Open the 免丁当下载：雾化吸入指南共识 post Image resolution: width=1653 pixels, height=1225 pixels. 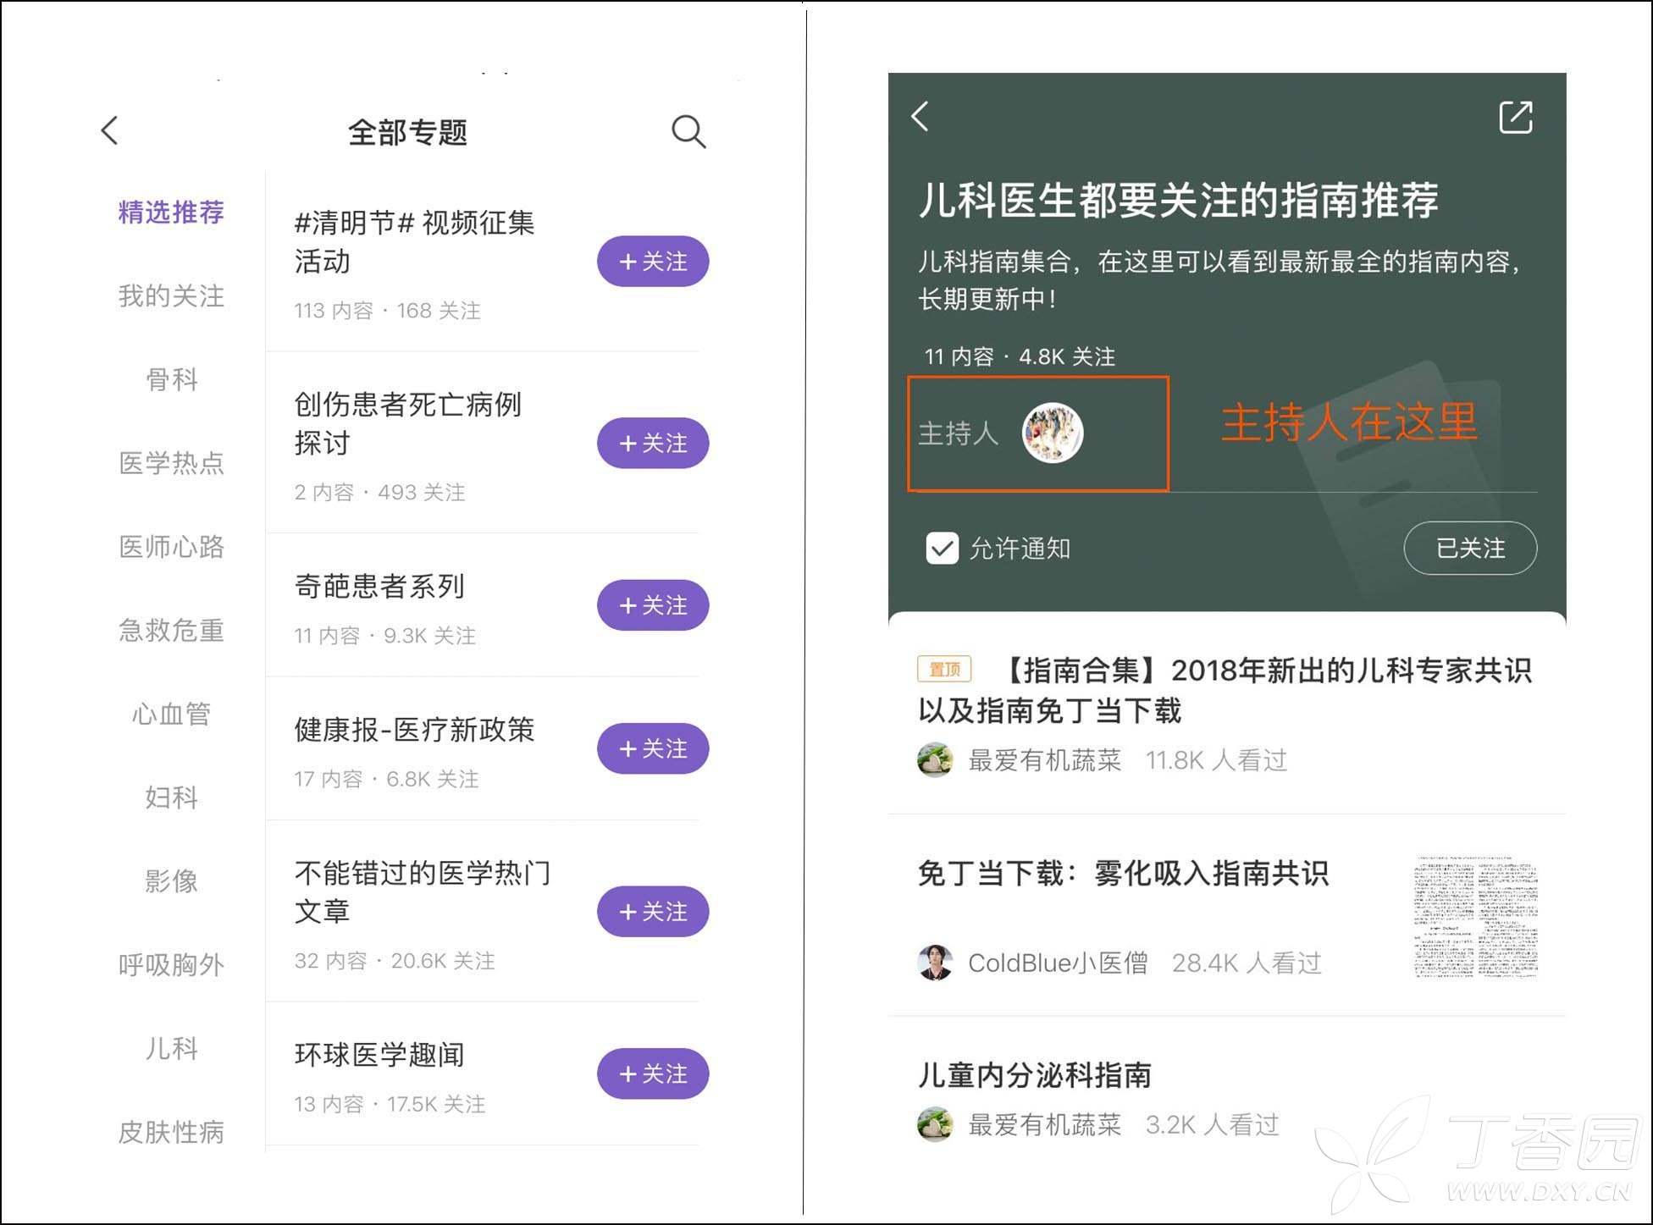1123,873
